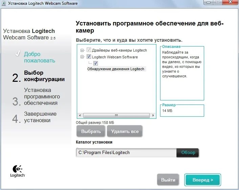This screenshot has width=239, height=190.
Task: Click the description text in Описание box
Action: [182, 64]
